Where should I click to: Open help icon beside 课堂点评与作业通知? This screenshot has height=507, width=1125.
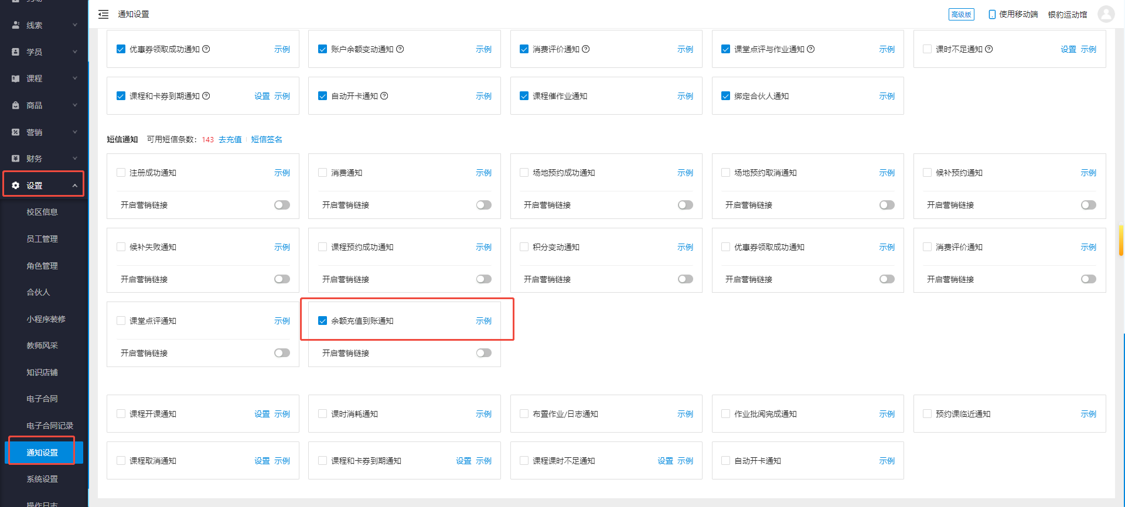(811, 49)
